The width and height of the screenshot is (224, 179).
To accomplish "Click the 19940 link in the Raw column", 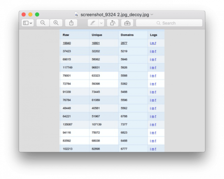I will (x=67, y=43).
